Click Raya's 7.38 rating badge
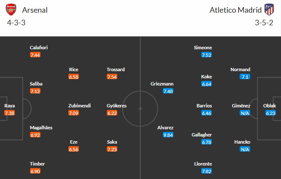Image resolution: width=281 pixels, height=179 pixels. click(9, 113)
